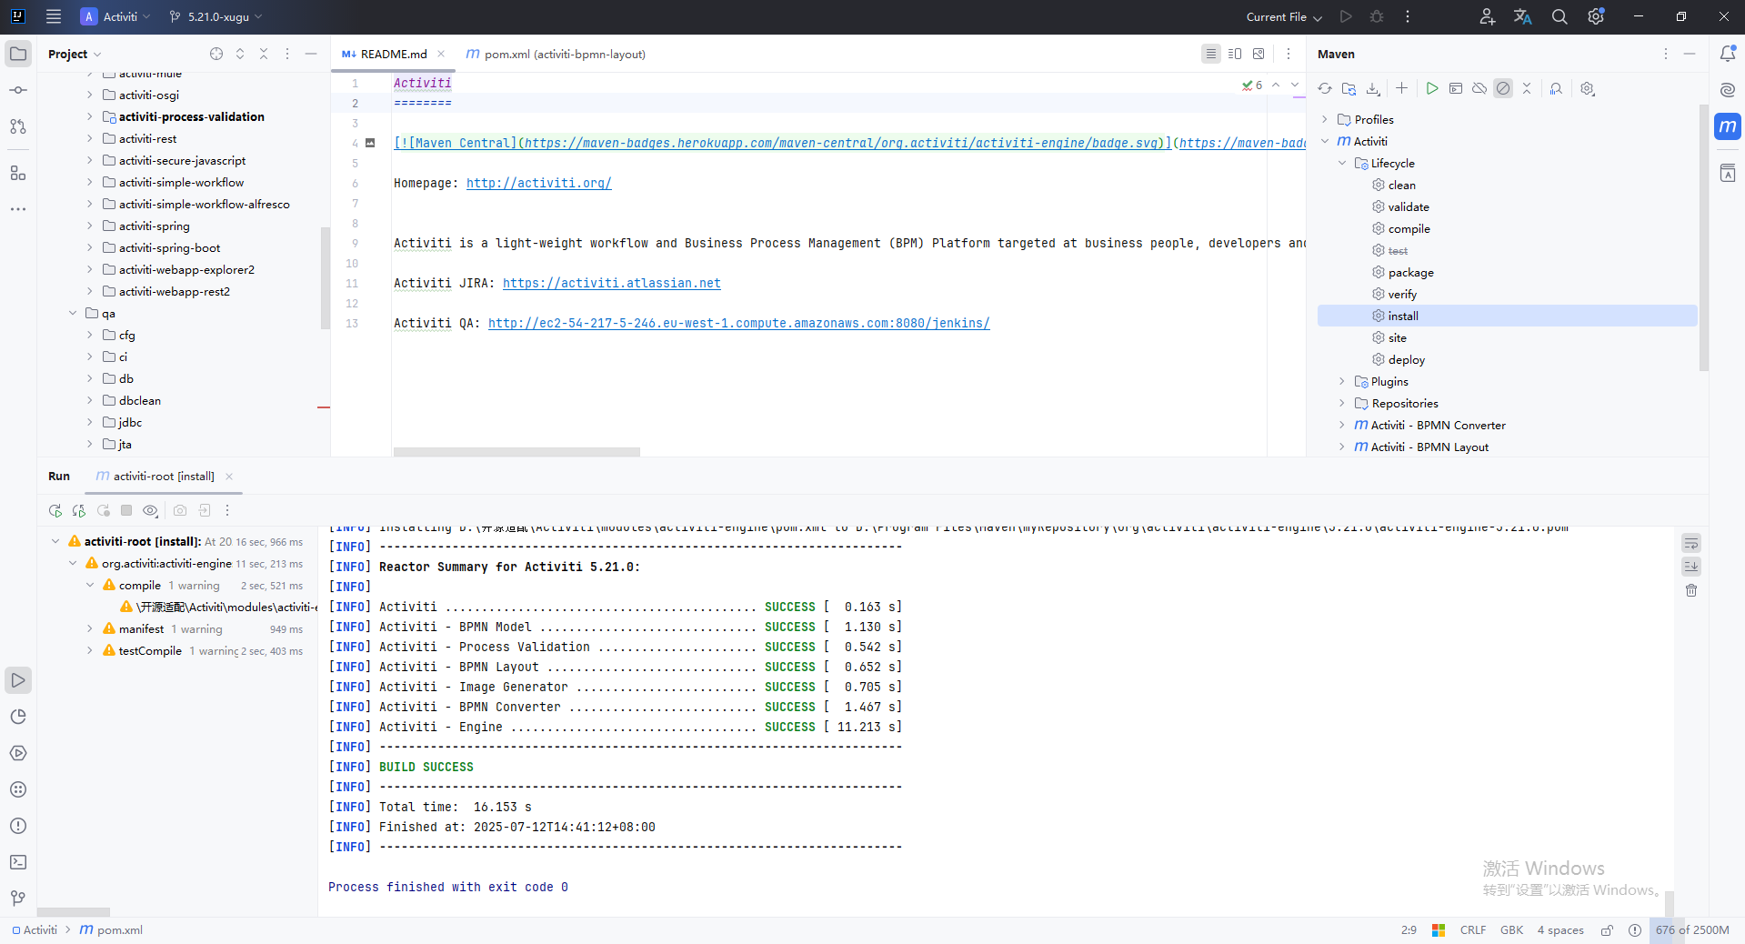Open the Notifications bell

pos(1727,55)
